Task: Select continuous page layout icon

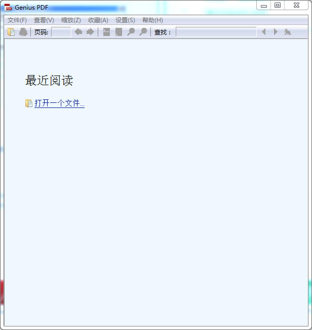Action: [x=106, y=32]
